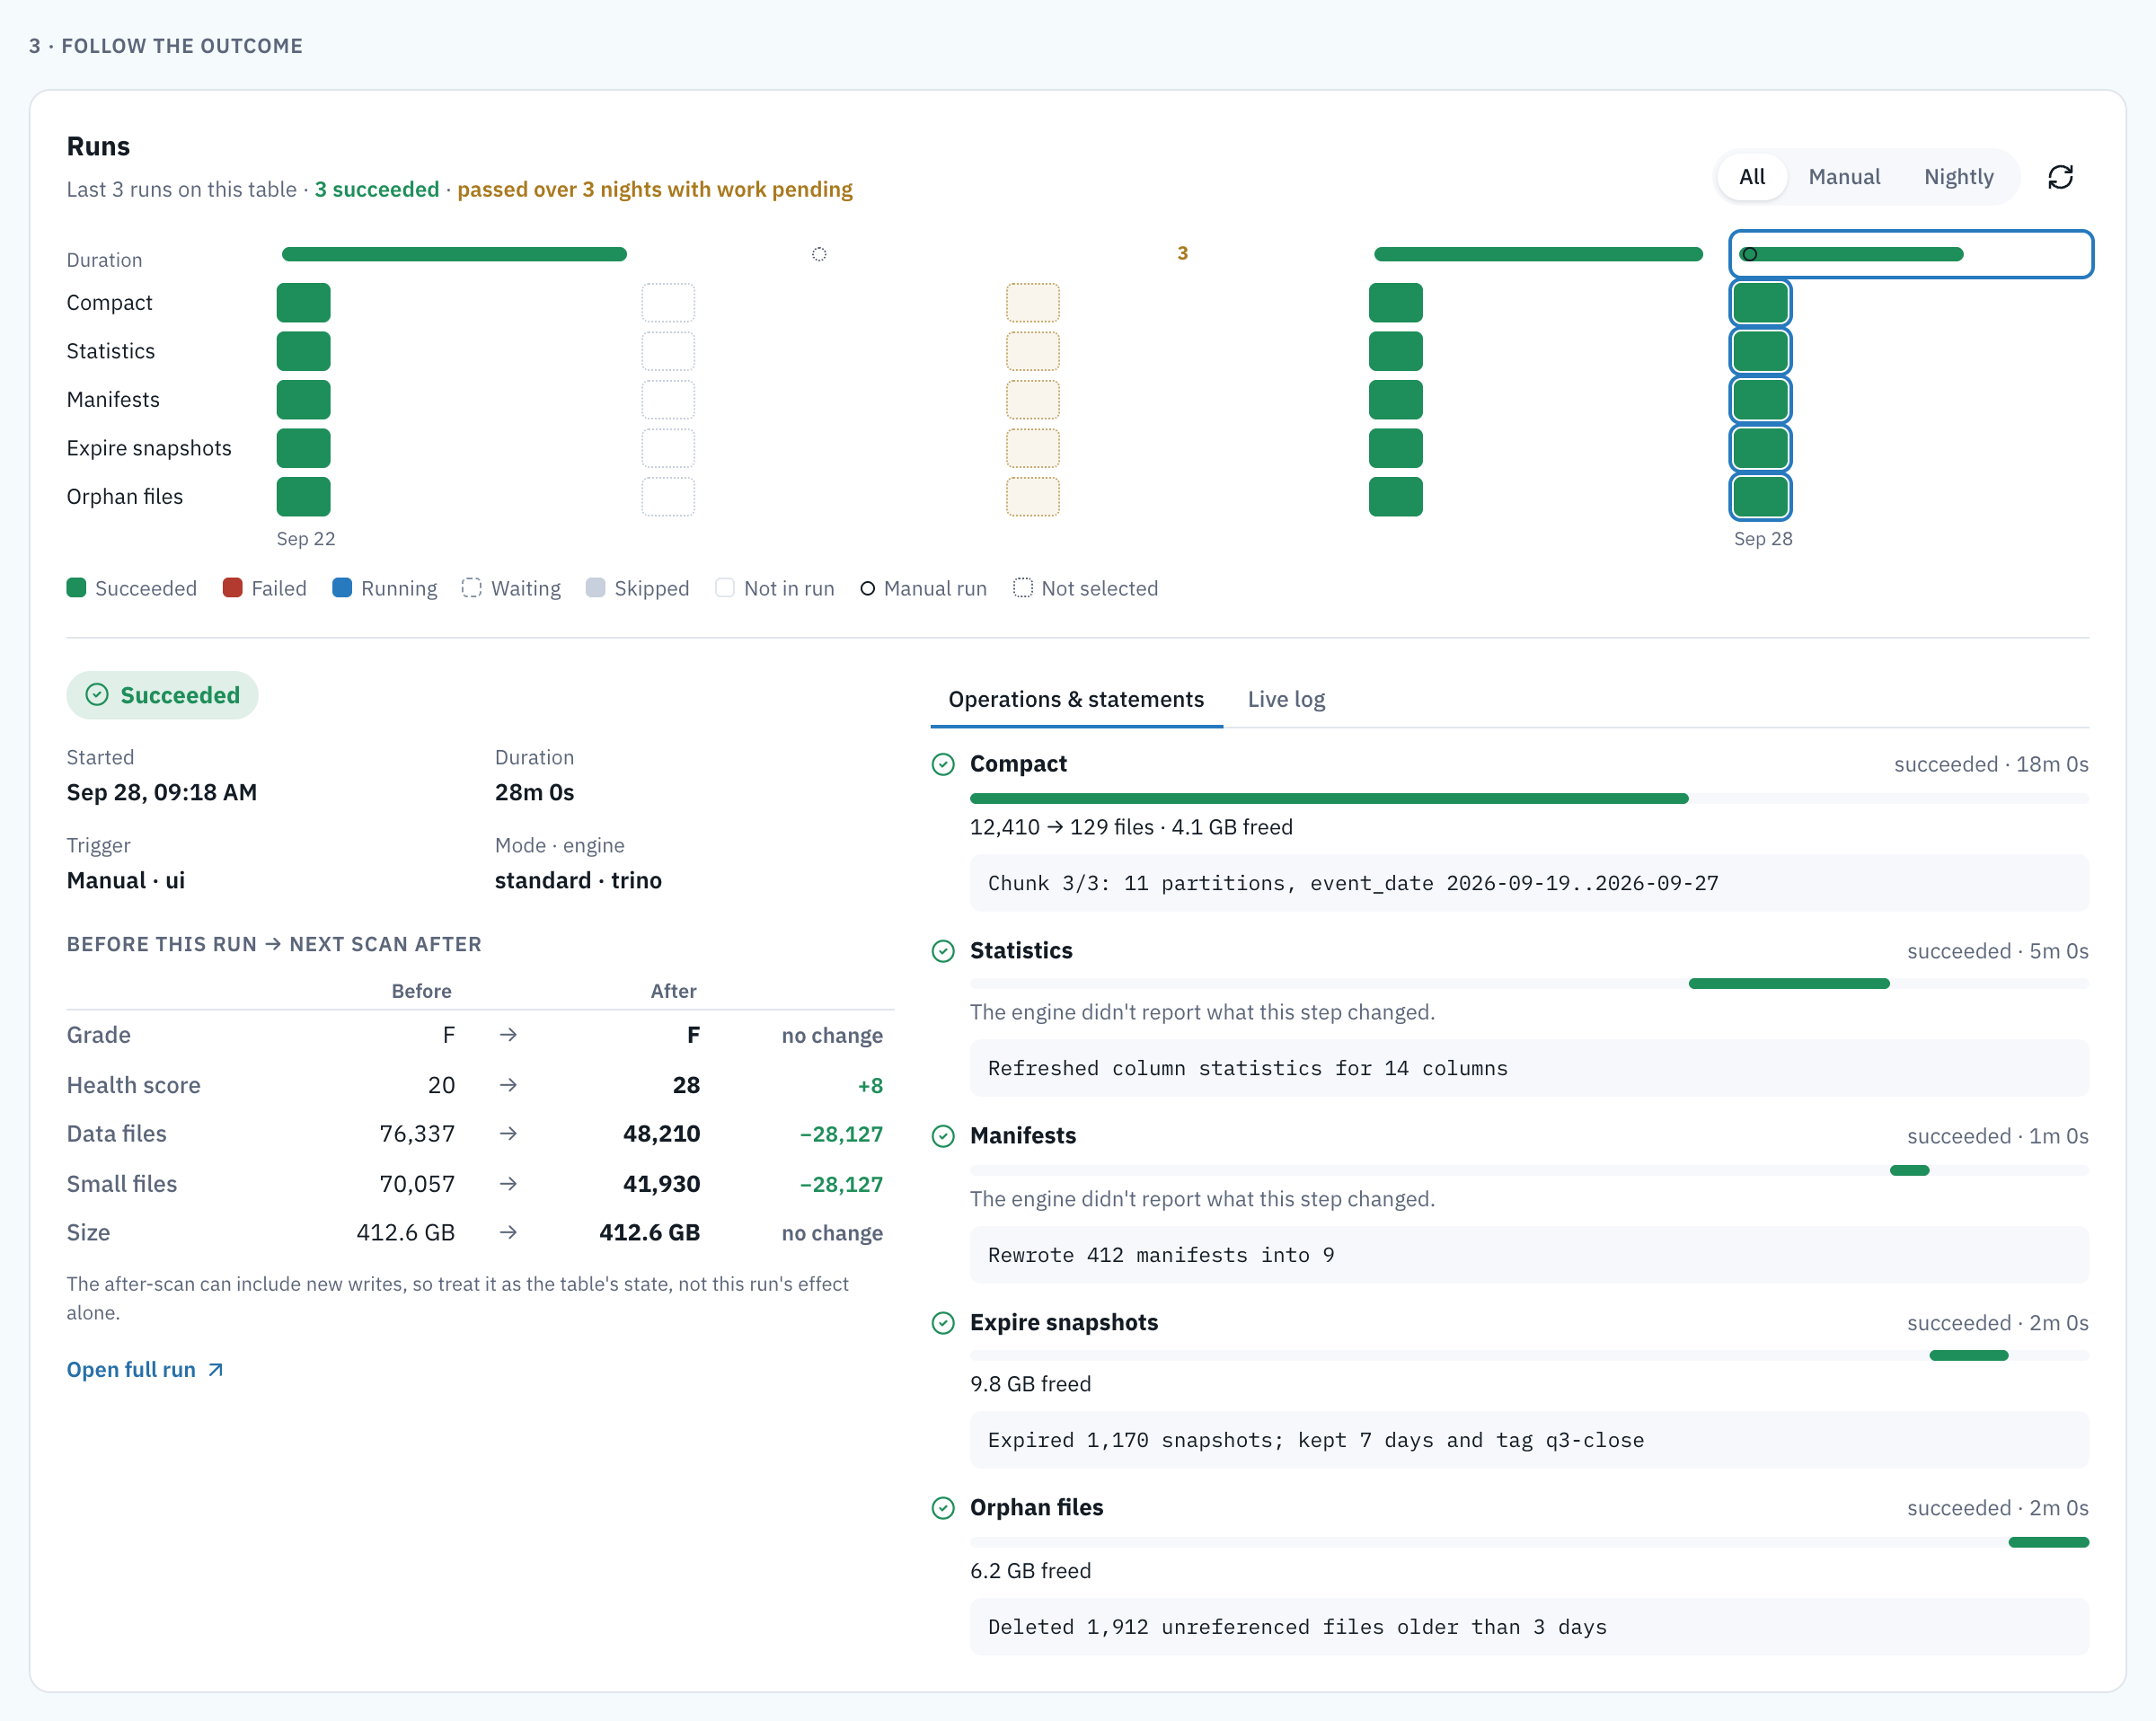Click the Sep 28 Compact succeeded cell

[1760, 303]
